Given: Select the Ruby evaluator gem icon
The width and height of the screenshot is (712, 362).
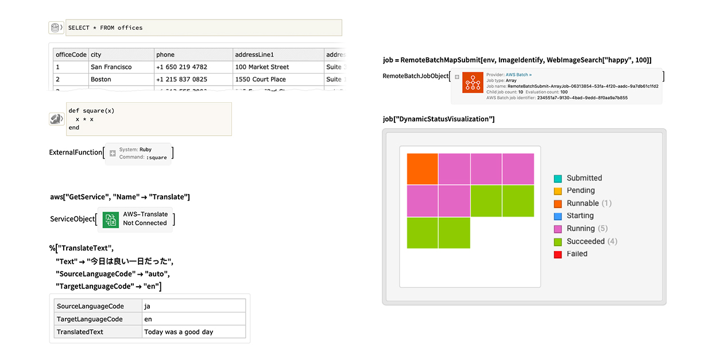Looking at the screenshot, I should tap(56, 118).
